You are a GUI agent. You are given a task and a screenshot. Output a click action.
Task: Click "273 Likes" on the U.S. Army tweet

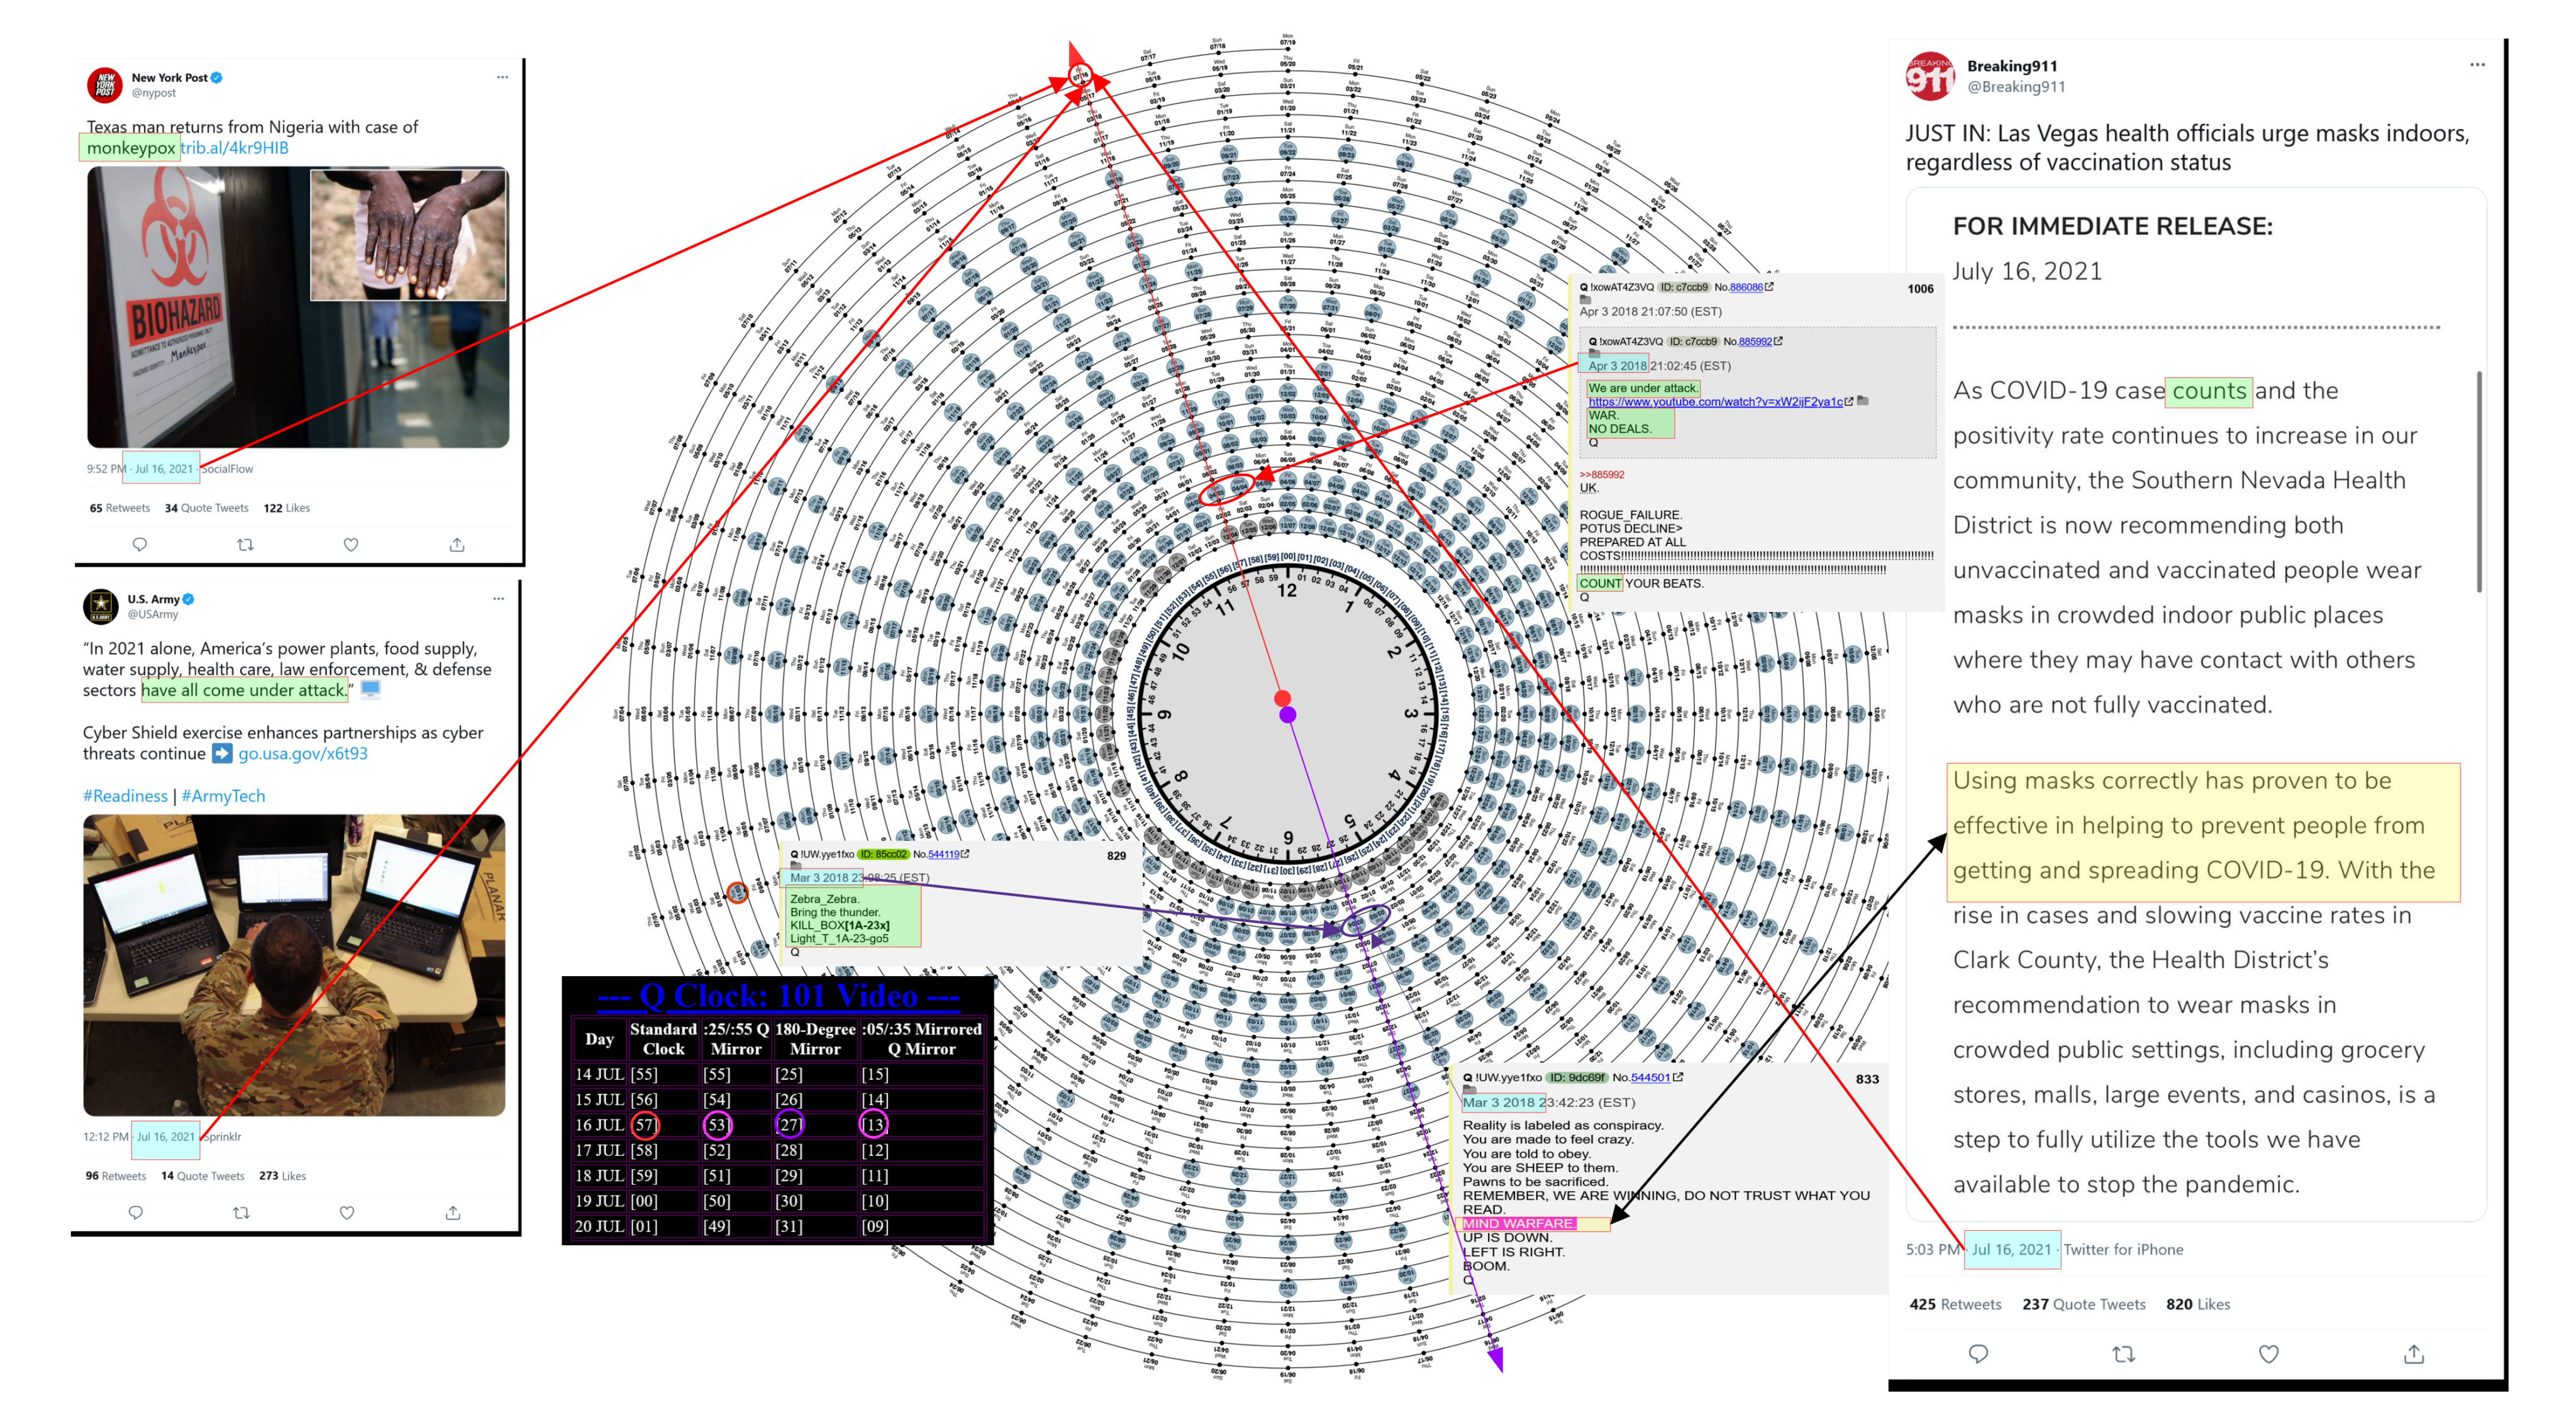click(282, 1176)
